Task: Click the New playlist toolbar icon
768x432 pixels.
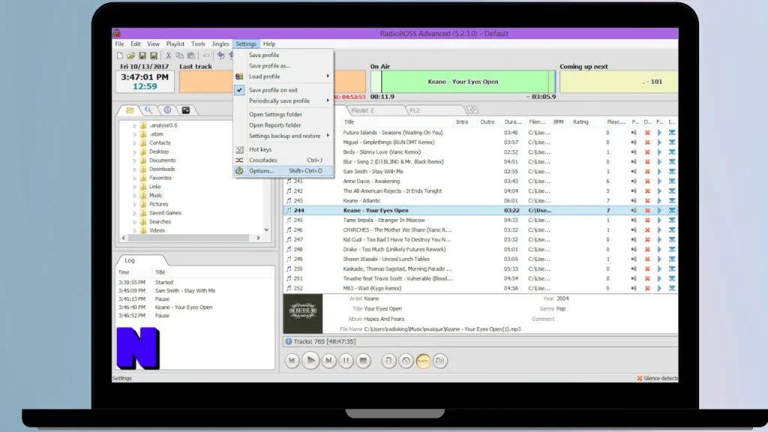Action: (120, 55)
